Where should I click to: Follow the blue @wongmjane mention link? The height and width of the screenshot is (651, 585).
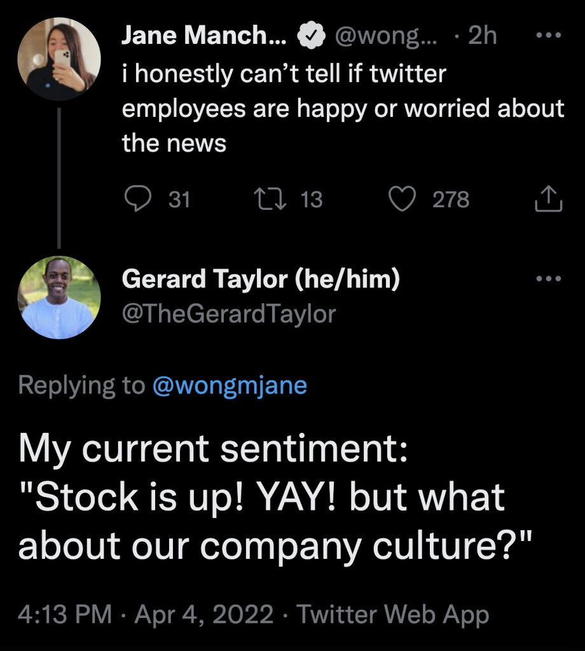230,386
